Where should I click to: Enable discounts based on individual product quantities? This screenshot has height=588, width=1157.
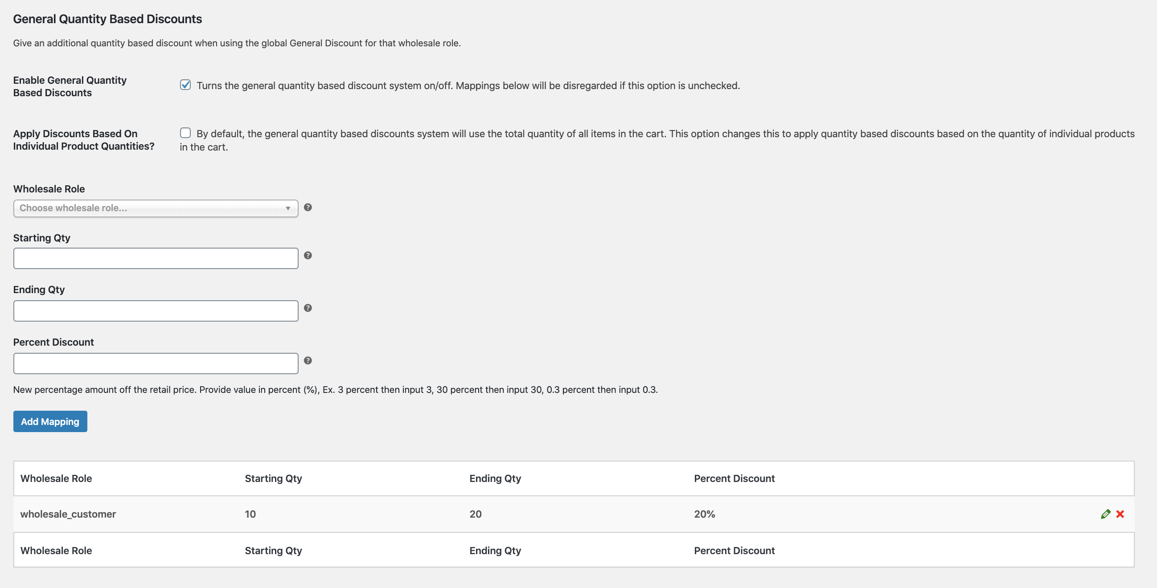(185, 133)
